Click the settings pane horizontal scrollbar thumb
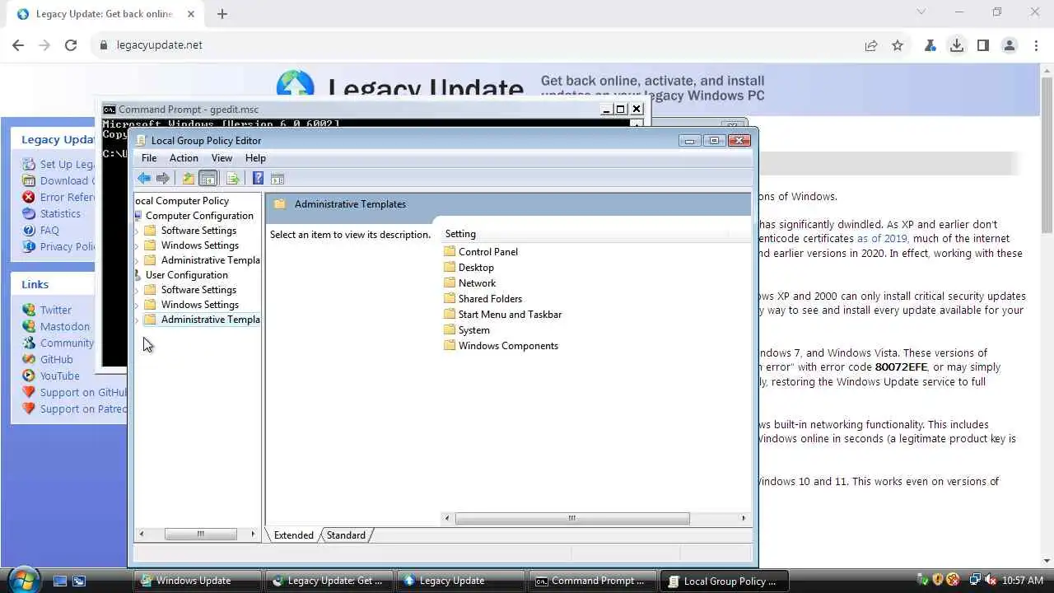This screenshot has height=593, width=1054. pyautogui.click(x=572, y=518)
